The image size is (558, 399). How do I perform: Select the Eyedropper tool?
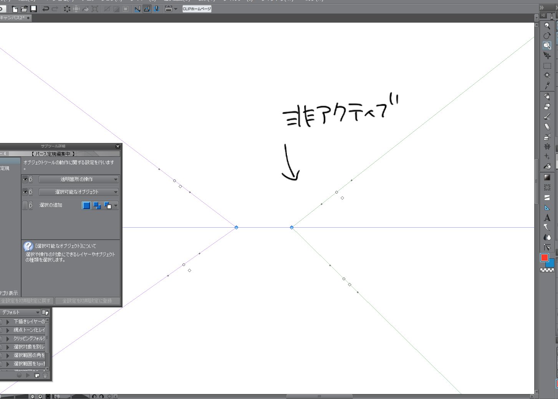coord(547,85)
